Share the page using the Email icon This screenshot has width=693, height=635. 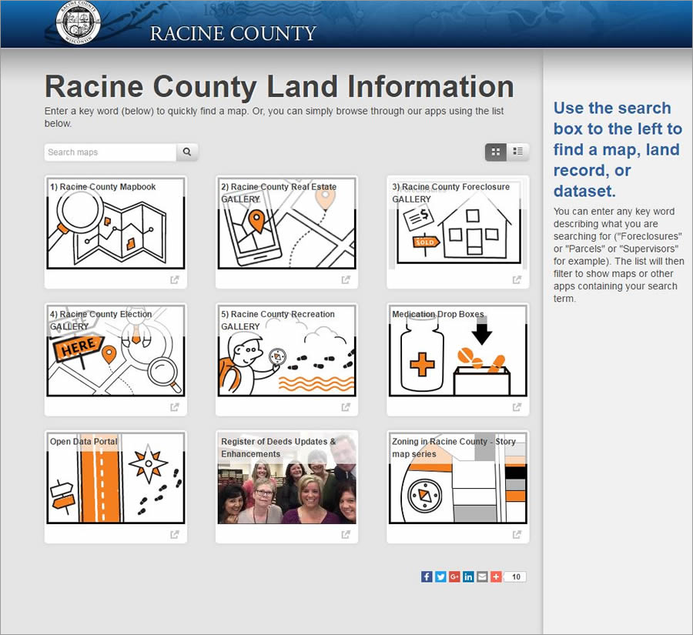click(x=482, y=576)
